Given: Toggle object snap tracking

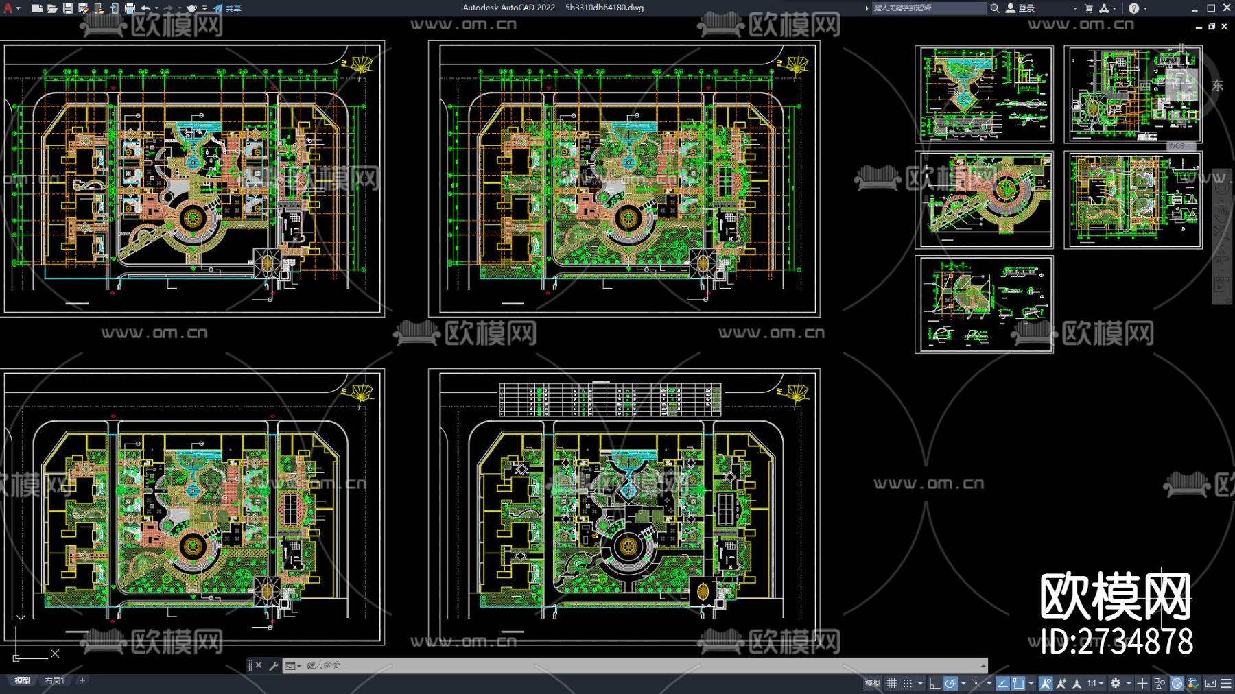Looking at the screenshot, I should coord(1003,683).
